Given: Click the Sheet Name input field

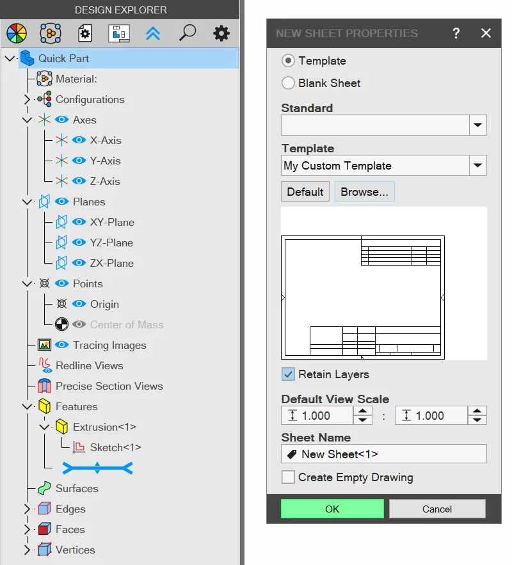Looking at the screenshot, I should [x=384, y=454].
